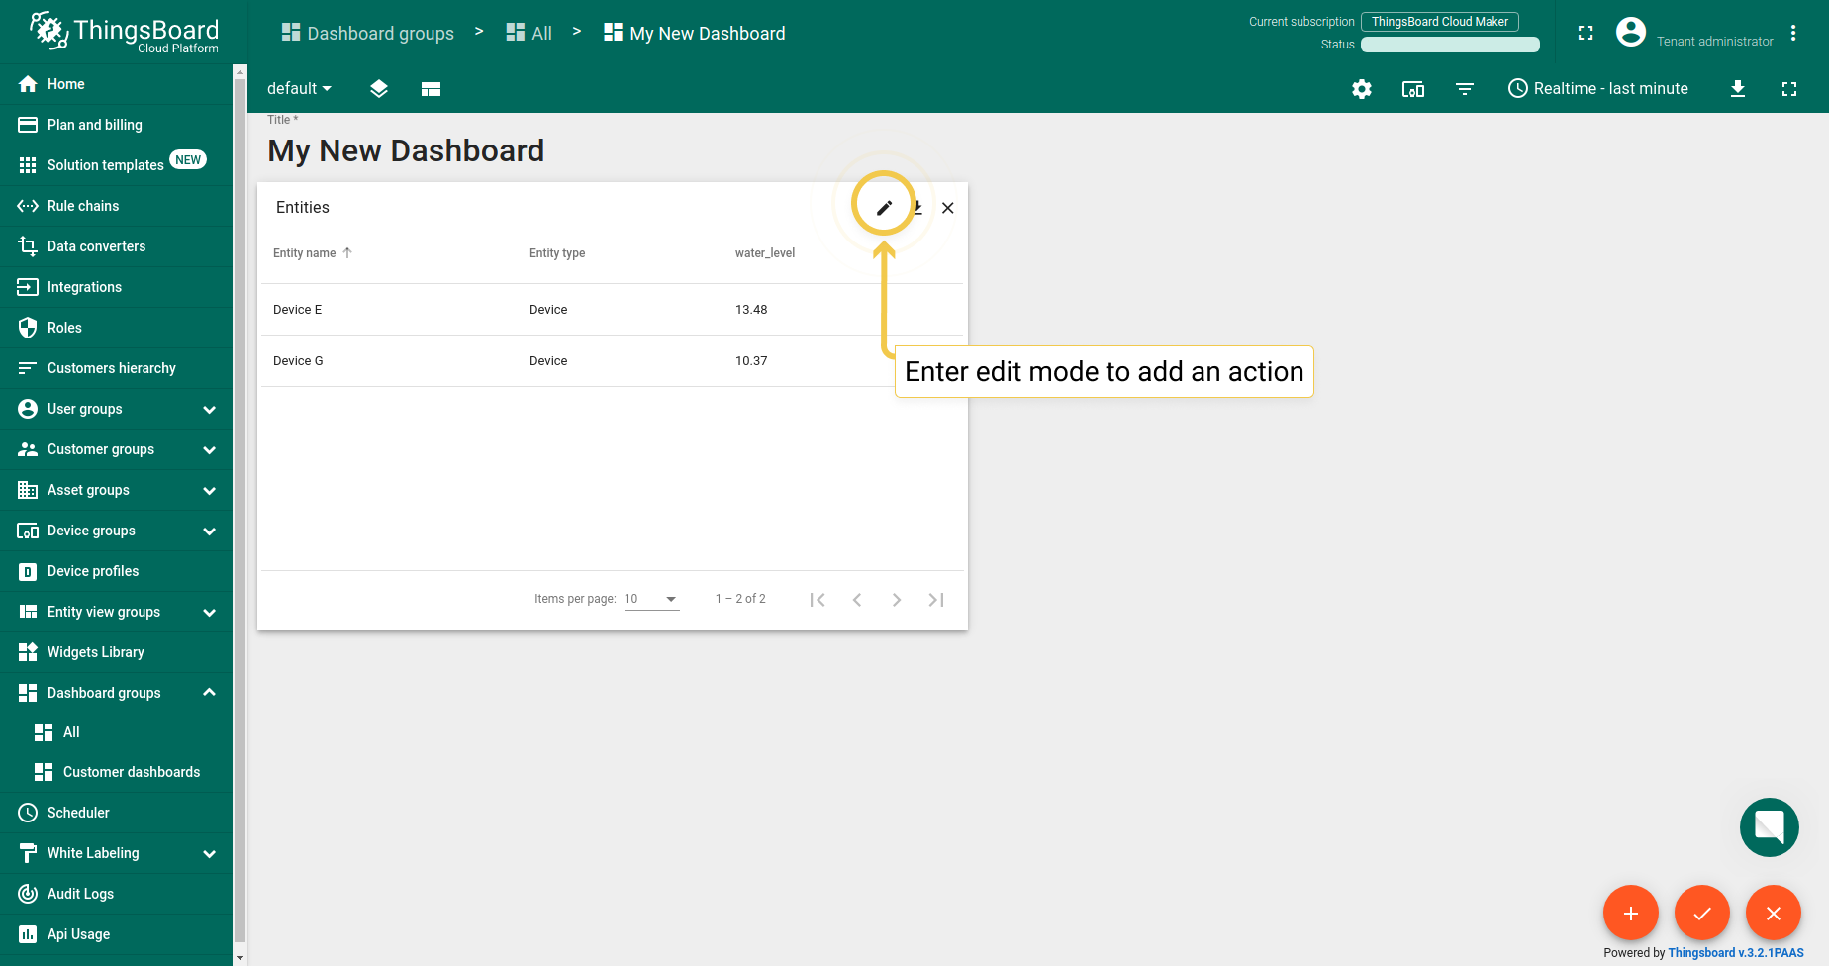Image resolution: width=1829 pixels, height=966 pixels.
Task: Remove the Entities widget
Action: 948,208
